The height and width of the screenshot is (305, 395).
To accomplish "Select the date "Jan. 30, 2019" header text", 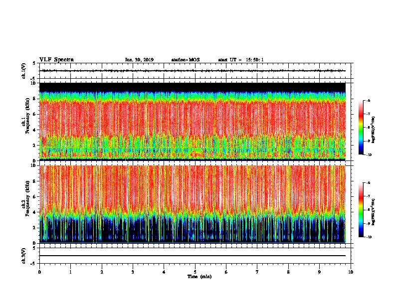I will click(x=139, y=60).
